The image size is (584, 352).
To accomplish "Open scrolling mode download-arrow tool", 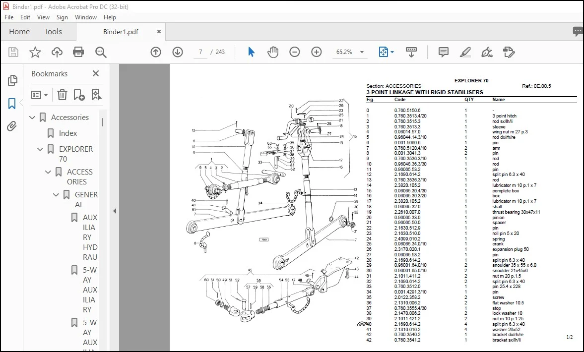I will pyautogui.click(x=411, y=52).
